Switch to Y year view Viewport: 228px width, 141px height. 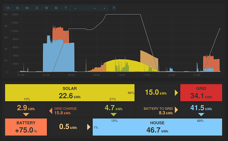point(66,8)
